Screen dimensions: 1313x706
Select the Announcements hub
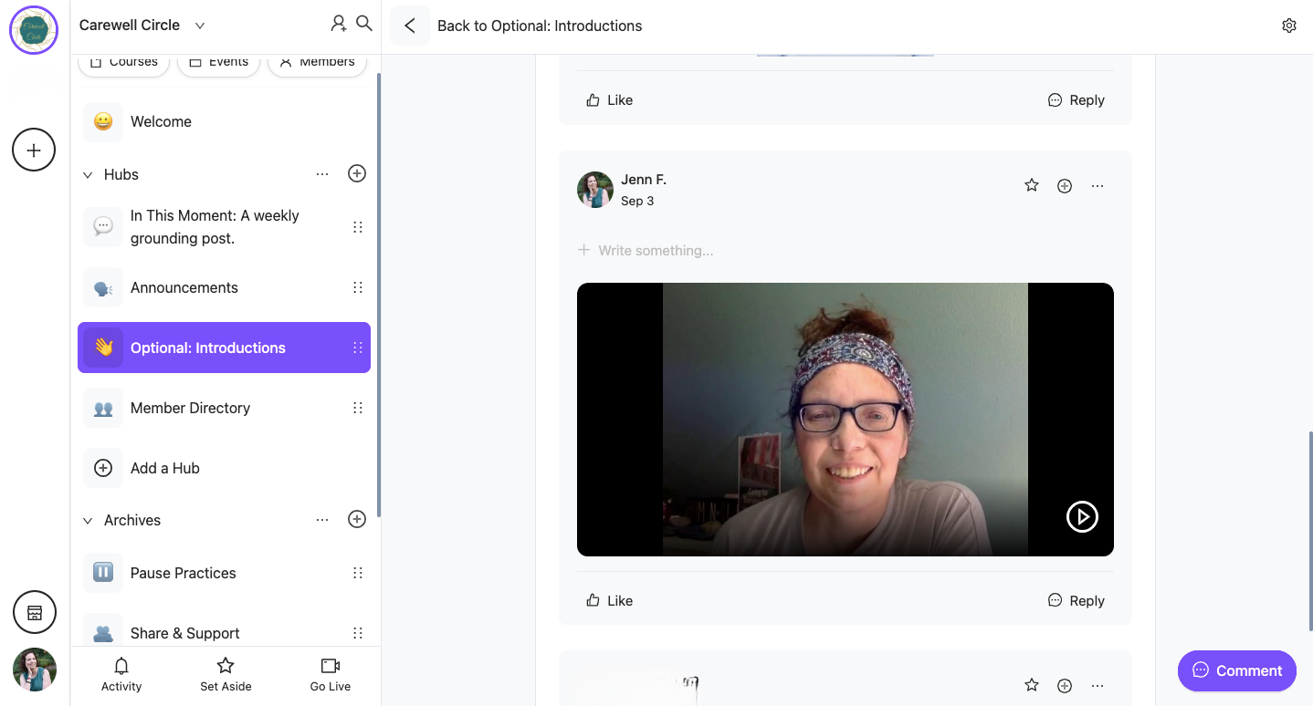184,287
